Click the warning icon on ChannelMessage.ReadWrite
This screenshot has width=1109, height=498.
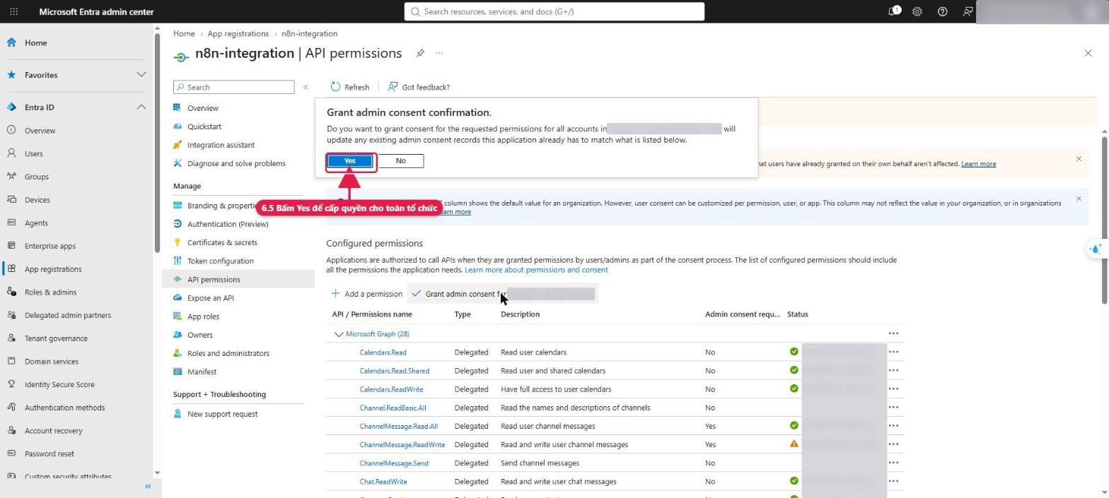pyautogui.click(x=794, y=444)
